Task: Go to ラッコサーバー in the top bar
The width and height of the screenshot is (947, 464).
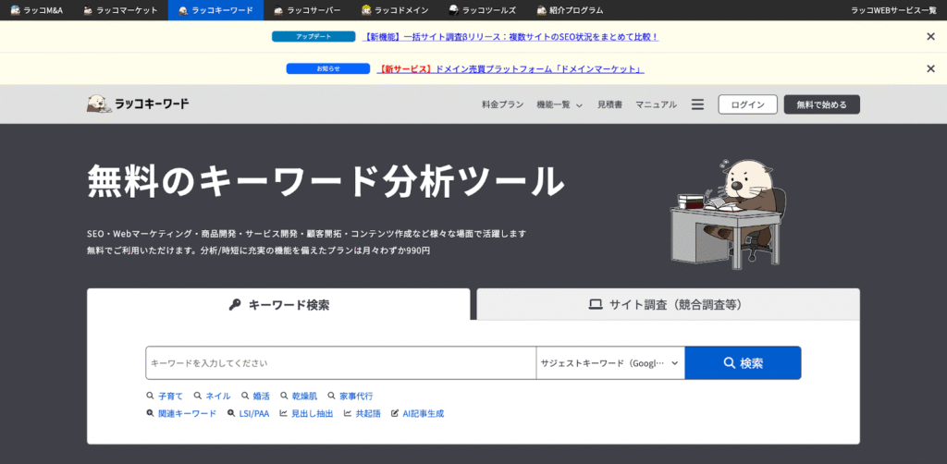Action: click(307, 10)
